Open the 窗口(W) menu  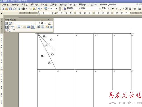pyautogui.click(x=73, y=5)
